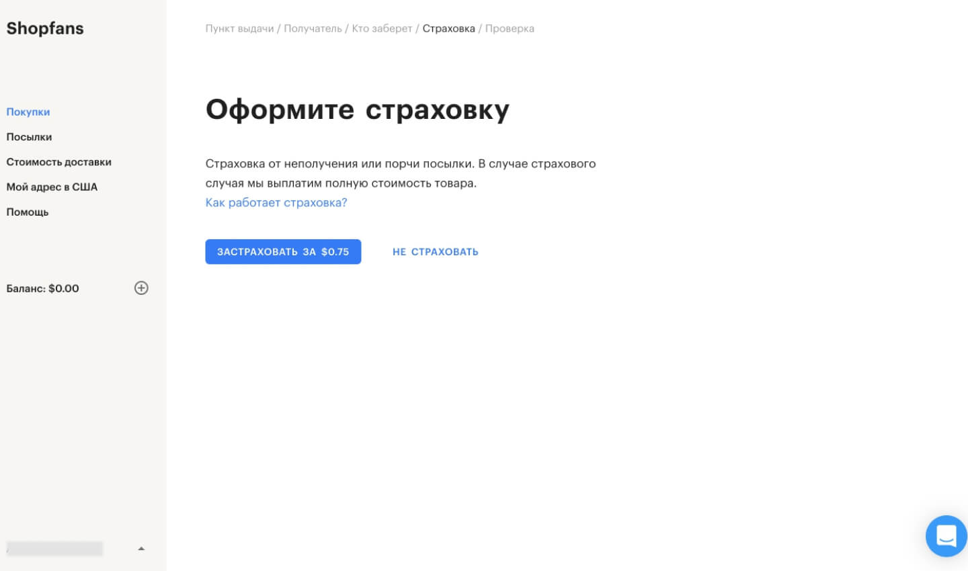This screenshot has width=968, height=571.
Task: Click the Баланс: $0.00 label
Action: (43, 288)
